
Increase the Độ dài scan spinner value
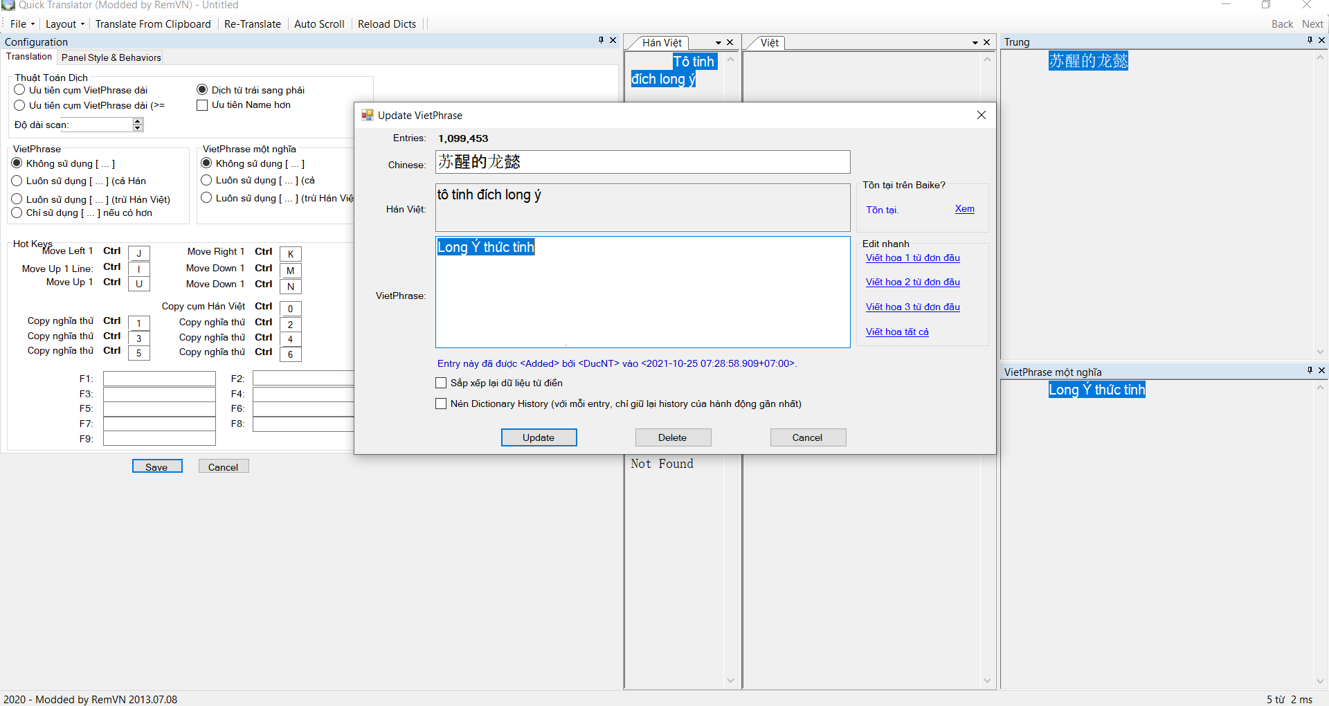tap(138, 121)
